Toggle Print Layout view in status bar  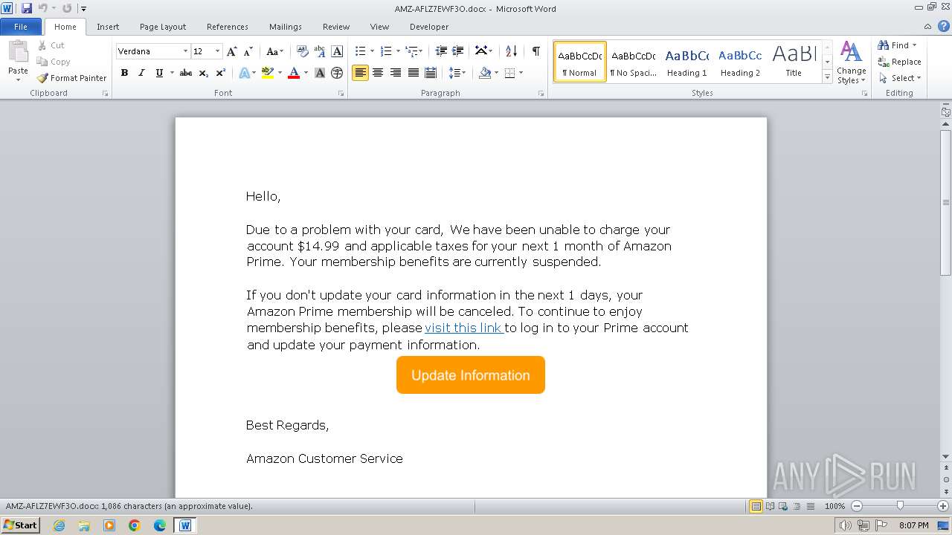pos(756,506)
